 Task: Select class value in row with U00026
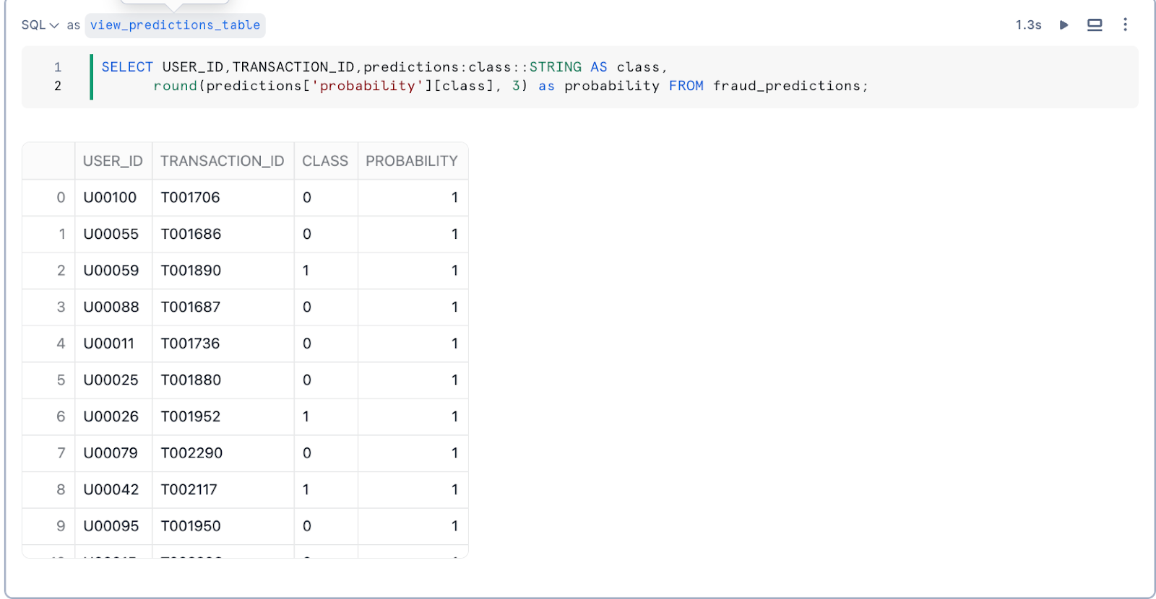[x=306, y=416]
